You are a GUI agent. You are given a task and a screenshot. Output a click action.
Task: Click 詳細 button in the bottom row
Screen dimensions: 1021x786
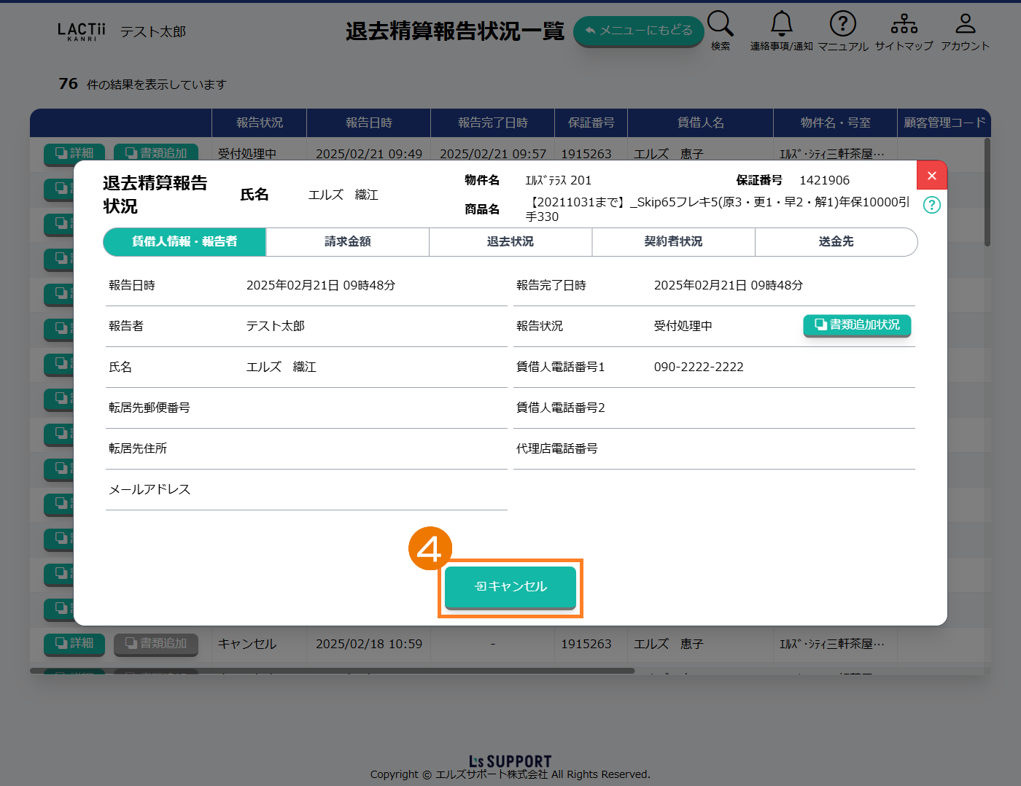(74, 644)
